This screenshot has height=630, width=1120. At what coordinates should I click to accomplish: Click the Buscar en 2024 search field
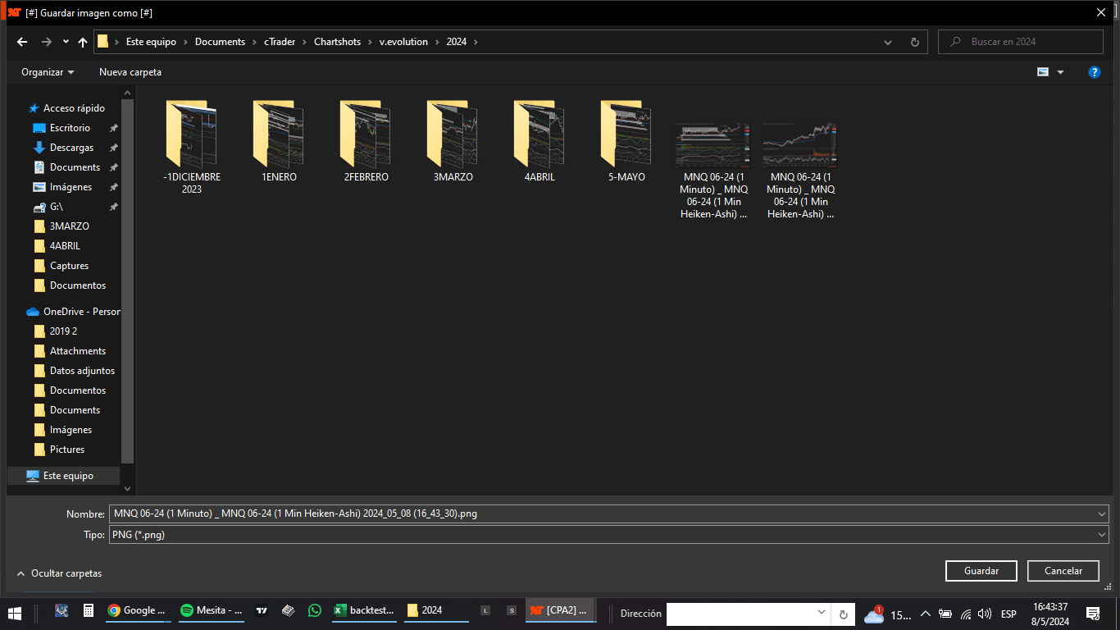(x=1021, y=42)
